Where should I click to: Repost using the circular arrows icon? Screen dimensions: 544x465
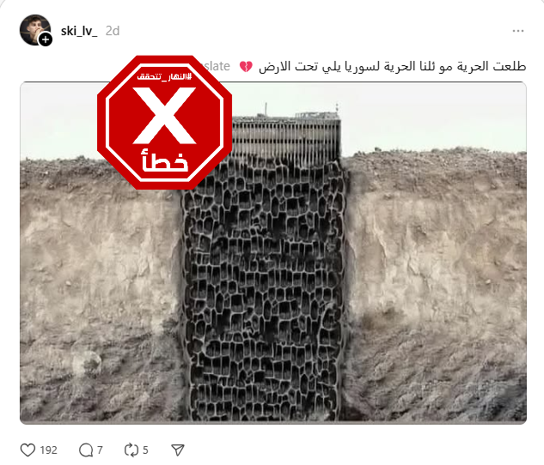pyautogui.click(x=131, y=450)
